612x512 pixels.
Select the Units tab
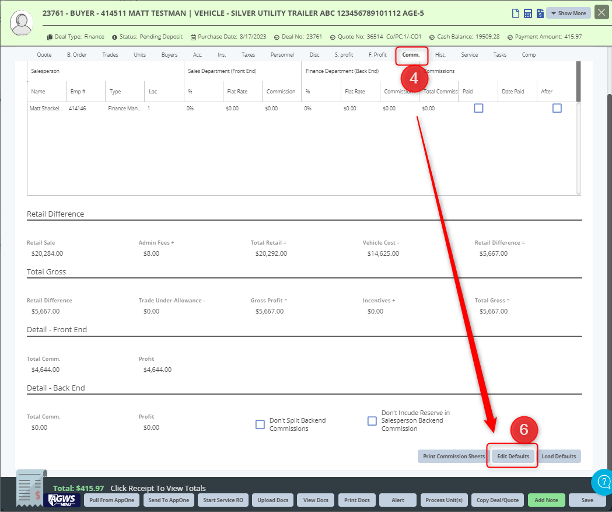[x=140, y=55]
